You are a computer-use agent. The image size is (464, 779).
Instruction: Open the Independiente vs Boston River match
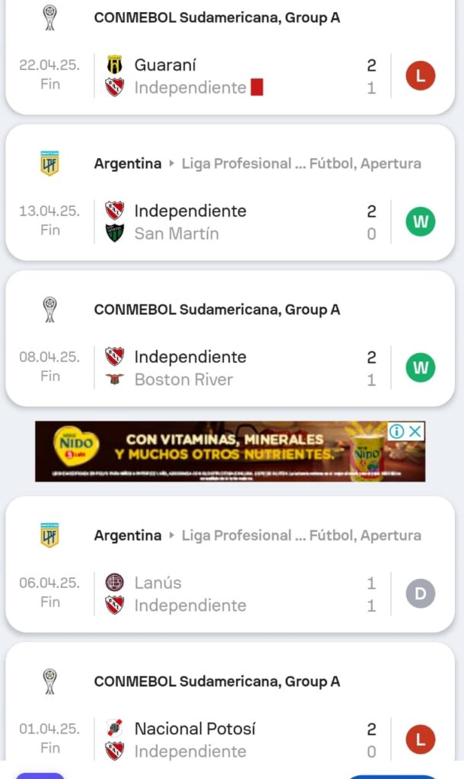point(228,368)
